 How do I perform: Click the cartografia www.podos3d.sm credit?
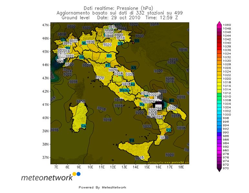pos(168,163)
